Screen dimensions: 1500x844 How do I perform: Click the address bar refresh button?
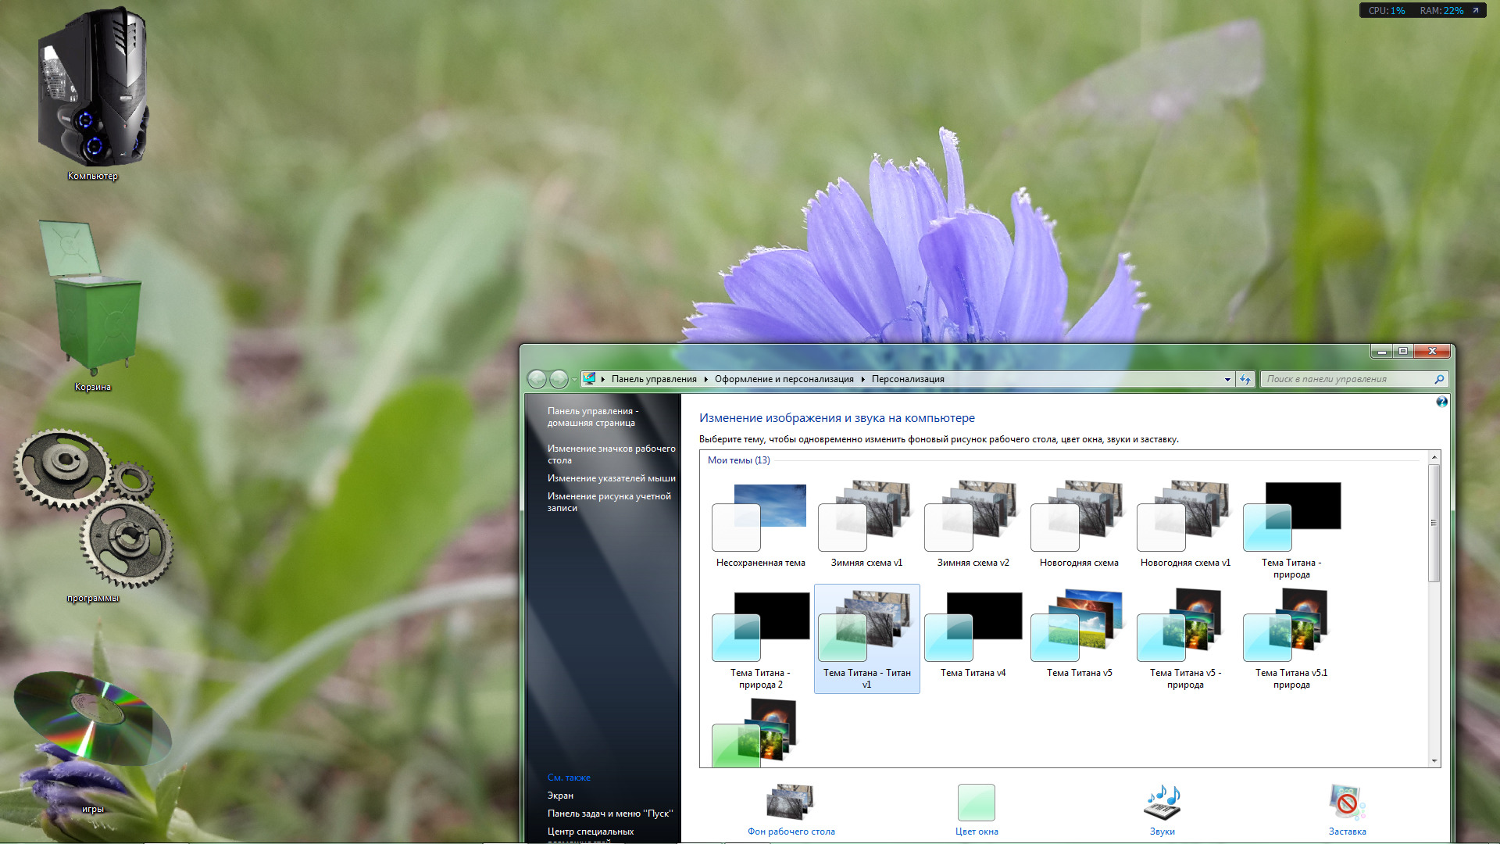(x=1245, y=379)
